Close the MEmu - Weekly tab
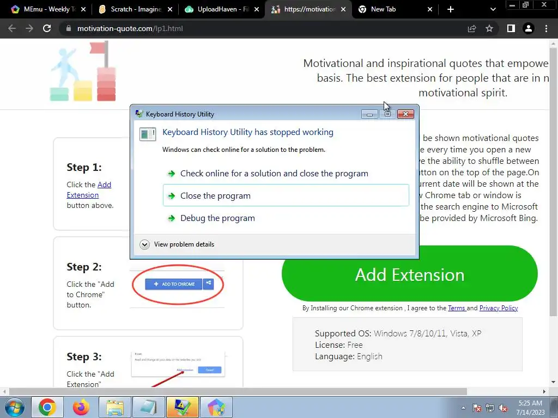 click(x=83, y=9)
